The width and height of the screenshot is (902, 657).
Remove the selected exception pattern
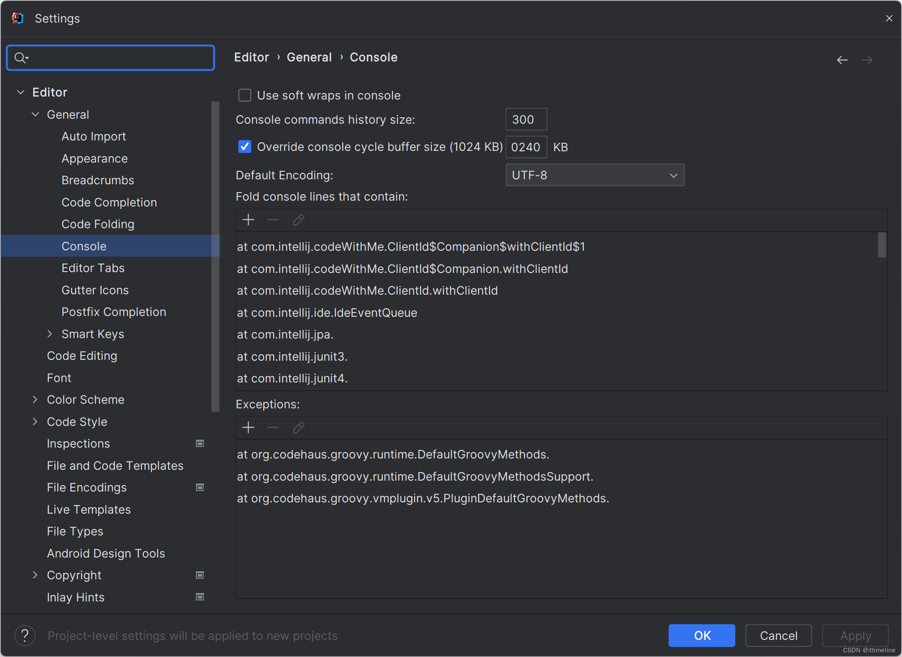[x=273, y=428]
